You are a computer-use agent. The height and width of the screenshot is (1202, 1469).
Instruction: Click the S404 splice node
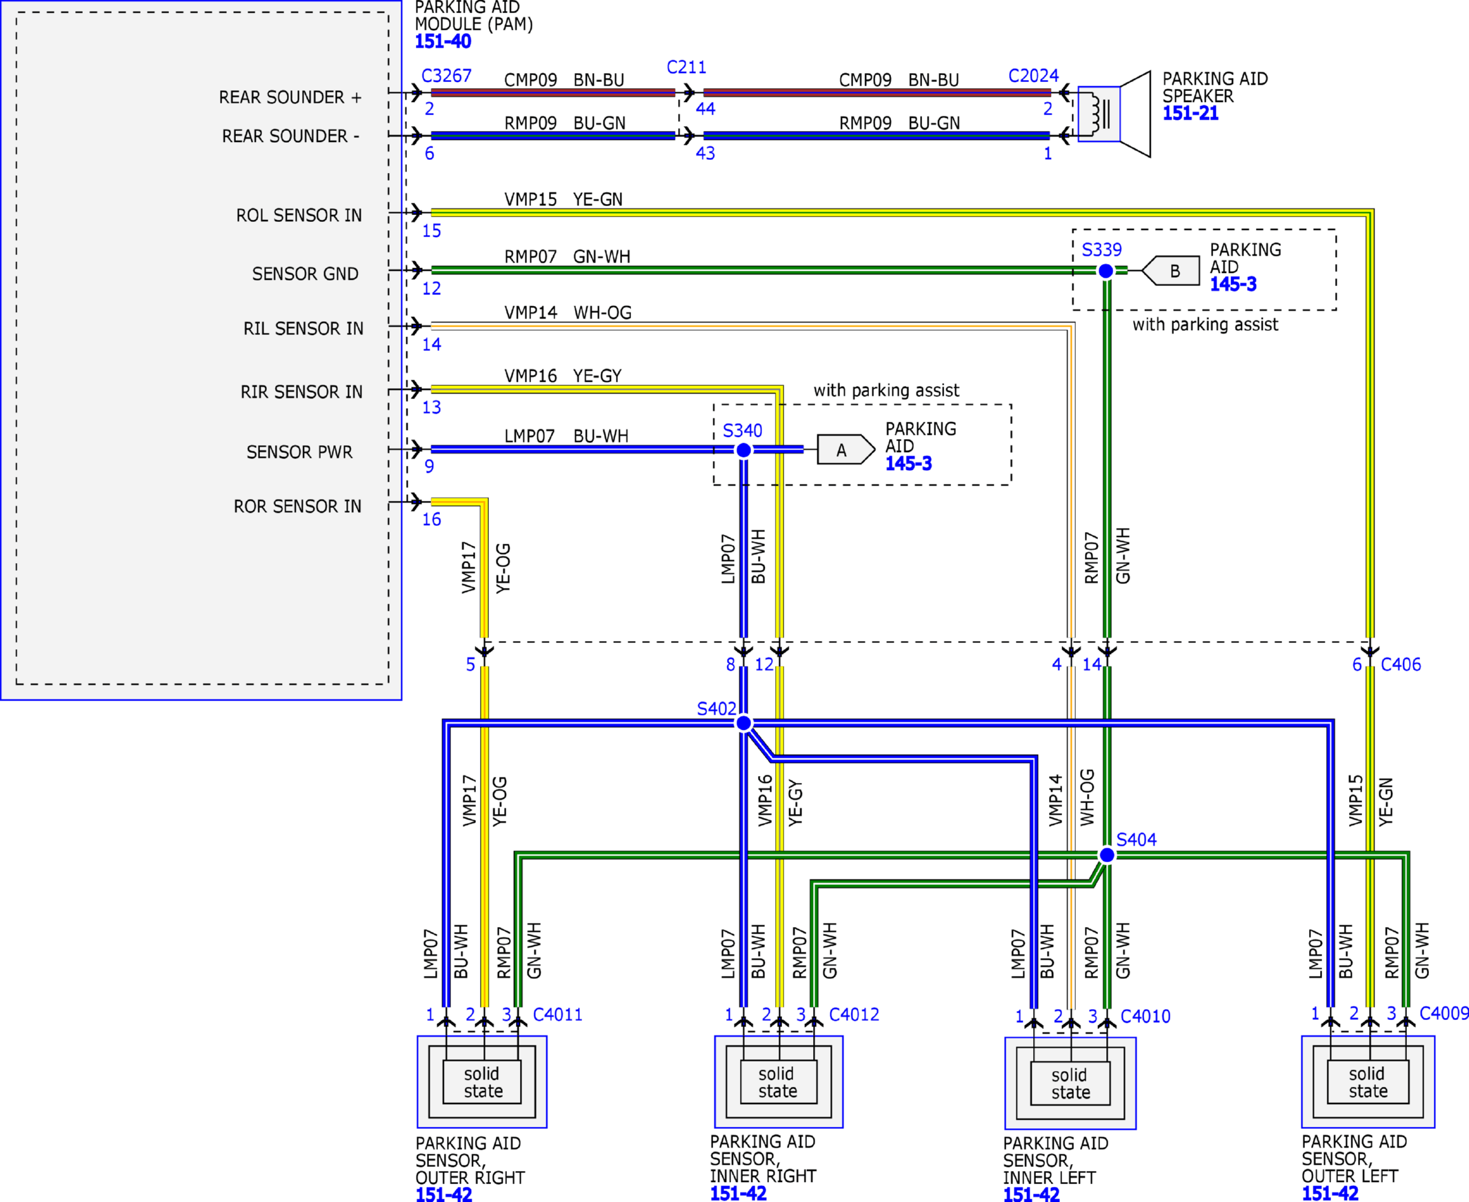pos(1107,855)
